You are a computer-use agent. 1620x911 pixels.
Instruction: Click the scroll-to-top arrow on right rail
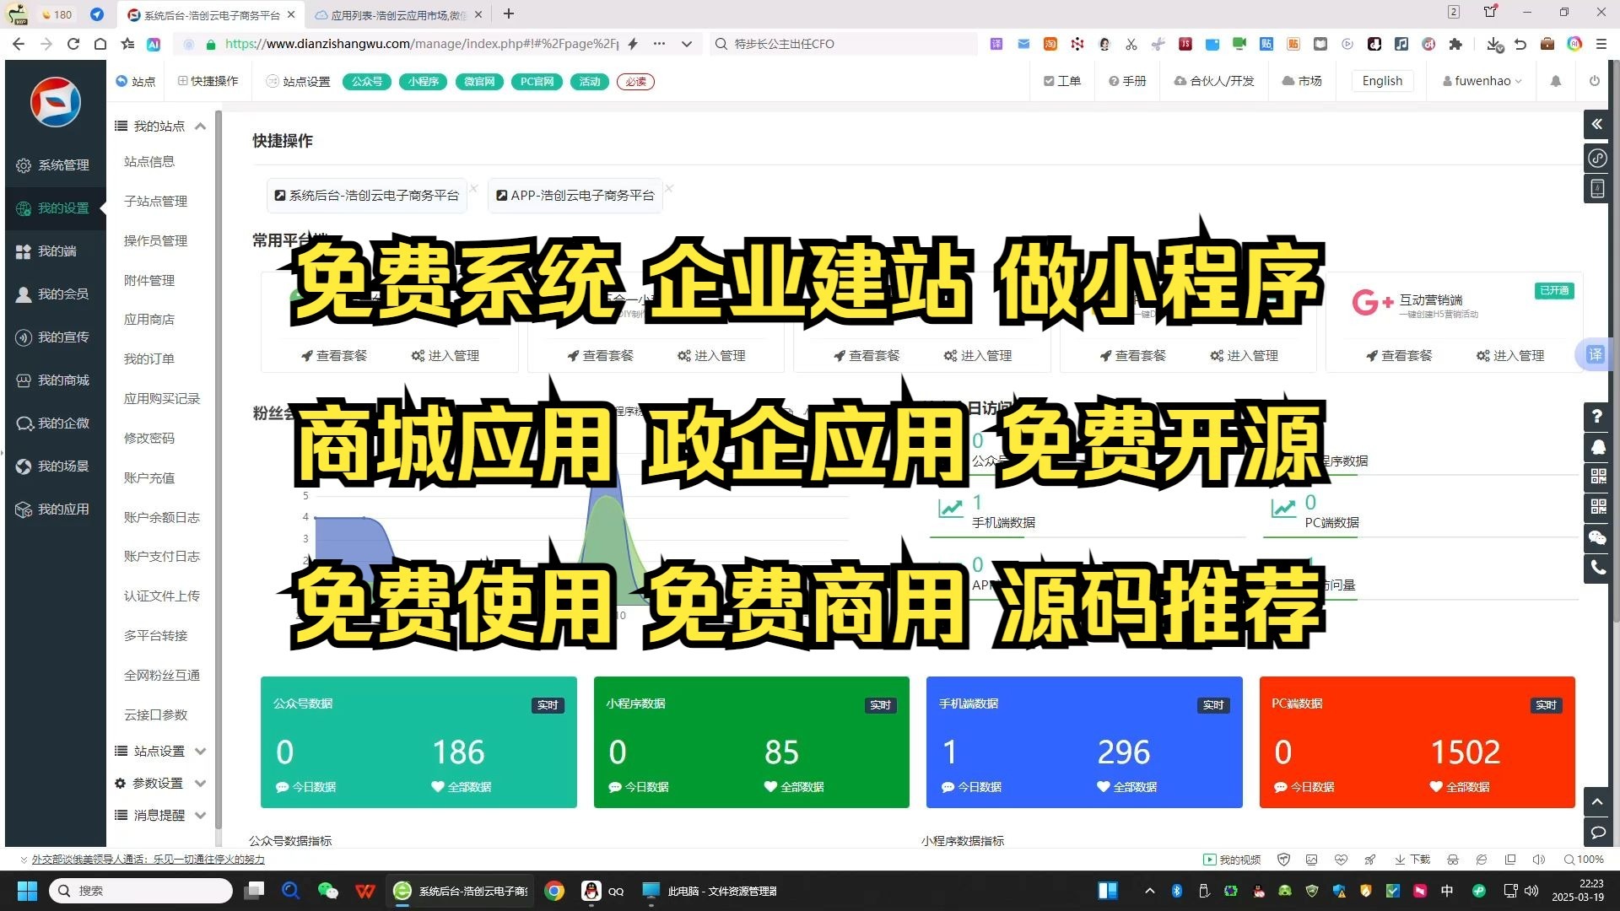click(x=1597, y=801)
